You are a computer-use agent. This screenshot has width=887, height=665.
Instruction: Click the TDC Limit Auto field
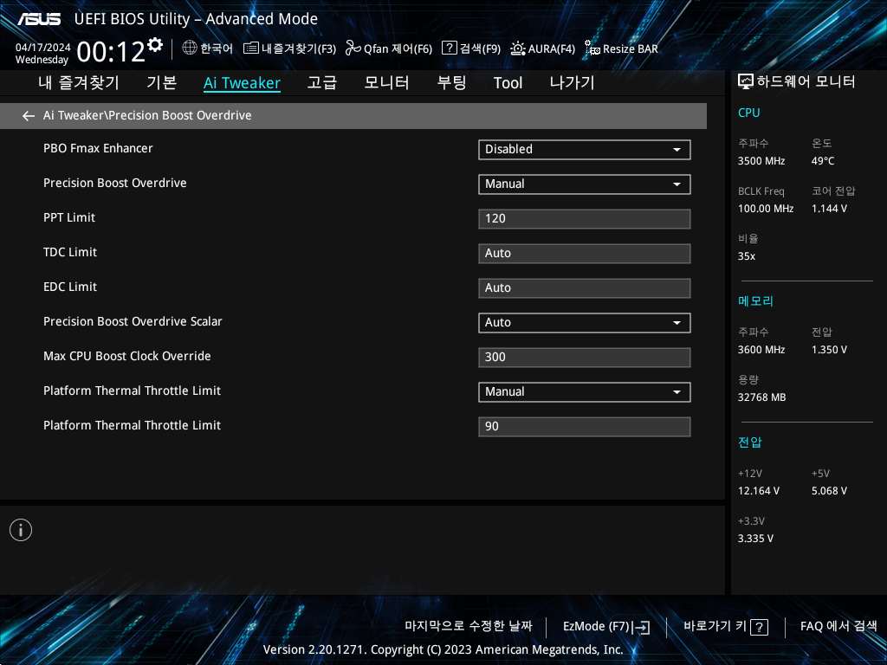585,254
